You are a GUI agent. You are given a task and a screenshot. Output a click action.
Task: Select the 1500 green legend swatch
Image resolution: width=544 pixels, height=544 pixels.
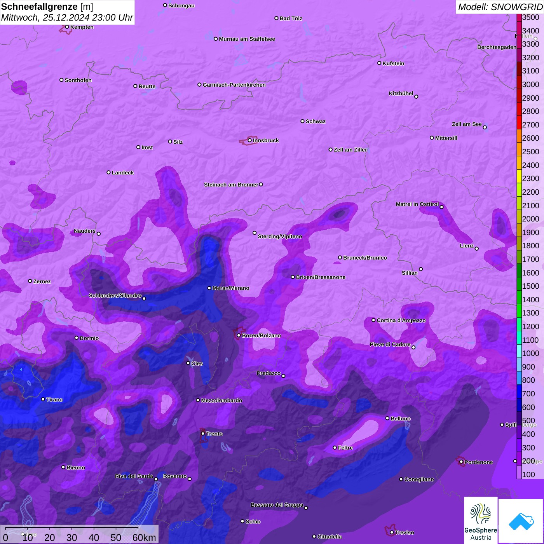(519, 284)
